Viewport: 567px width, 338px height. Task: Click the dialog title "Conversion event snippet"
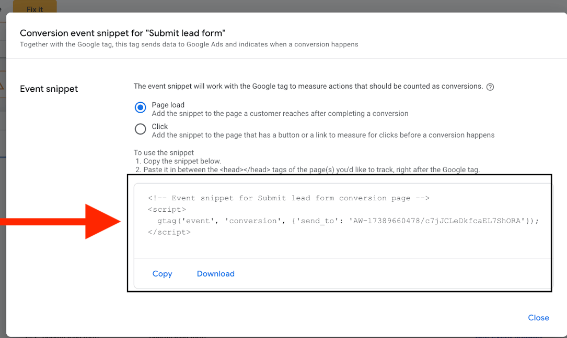click(x=122, y=33)
